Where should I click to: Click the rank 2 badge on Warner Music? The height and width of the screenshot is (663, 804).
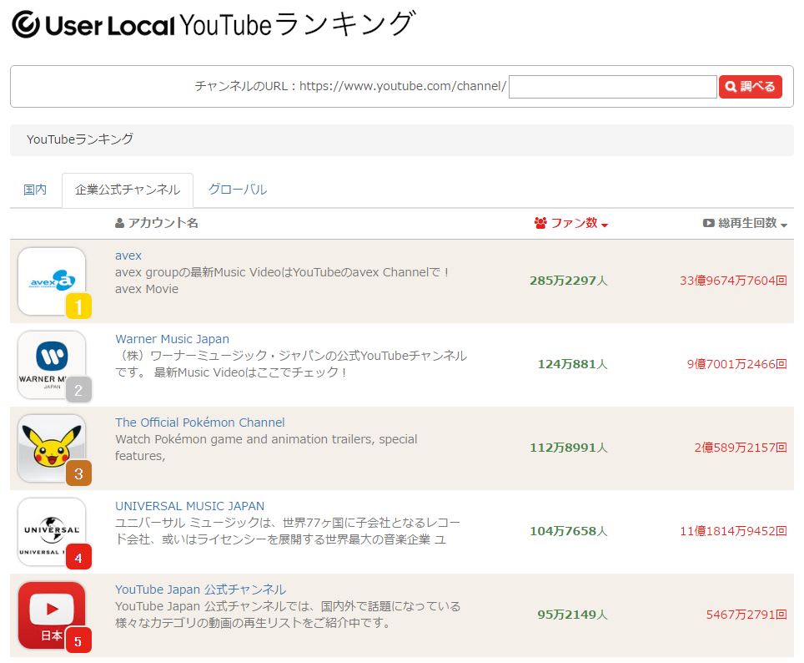78,390
